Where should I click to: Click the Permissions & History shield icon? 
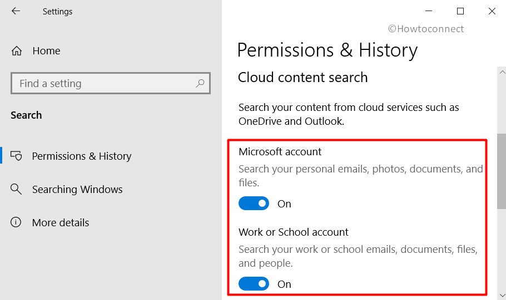coord(16,156)
